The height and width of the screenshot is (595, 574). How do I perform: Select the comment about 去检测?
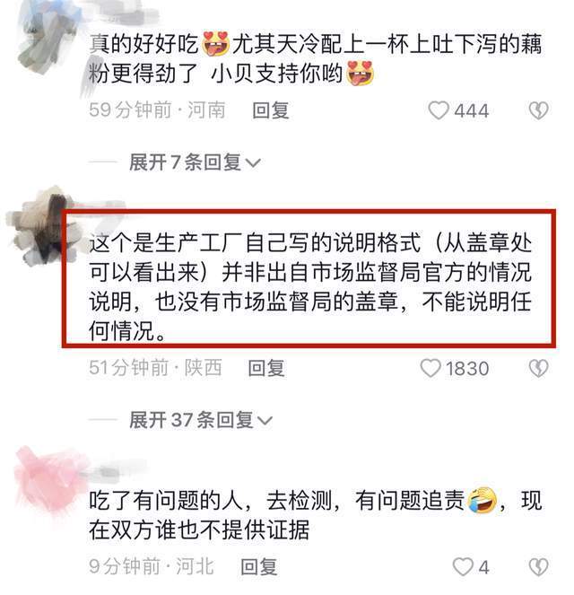point(316,515)
